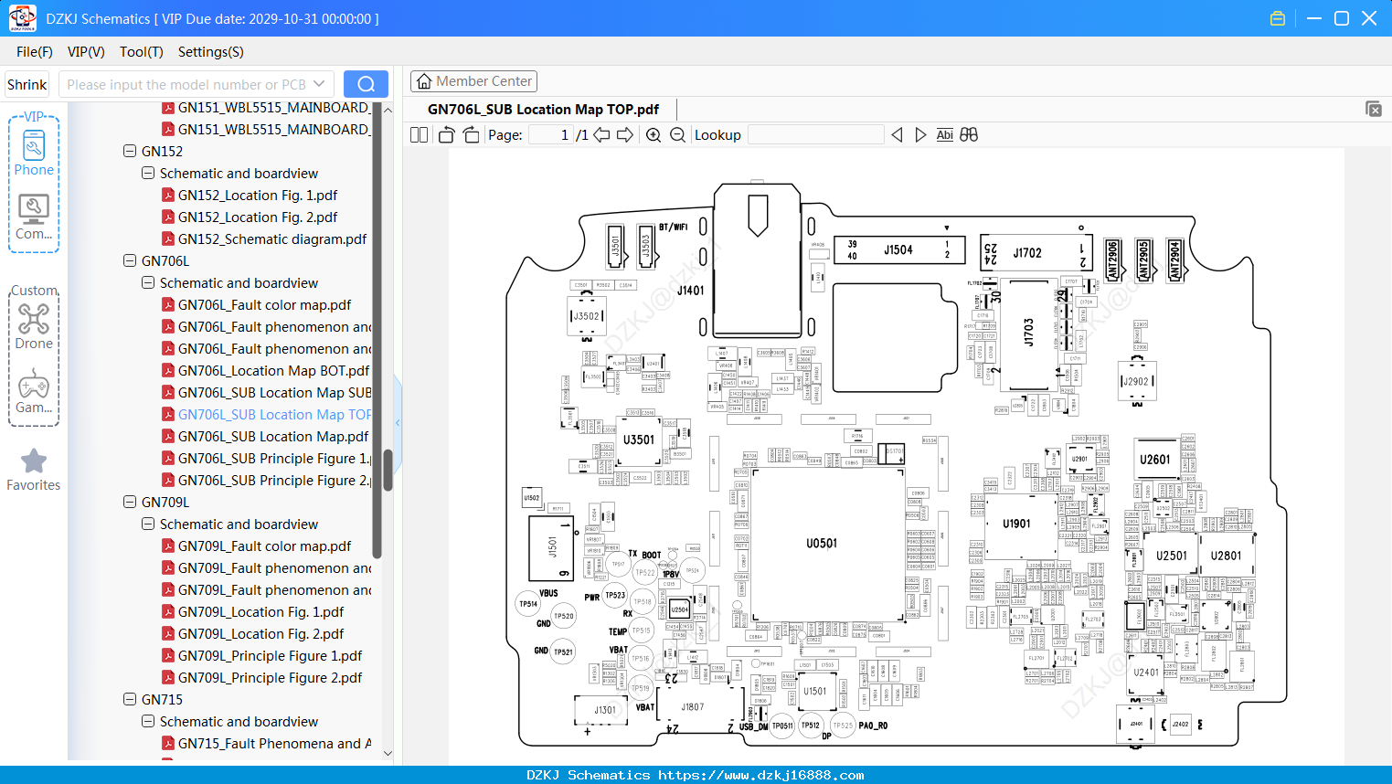Collapse the GN709L tree node
The image size is (1392, 784).
(130, 502)
